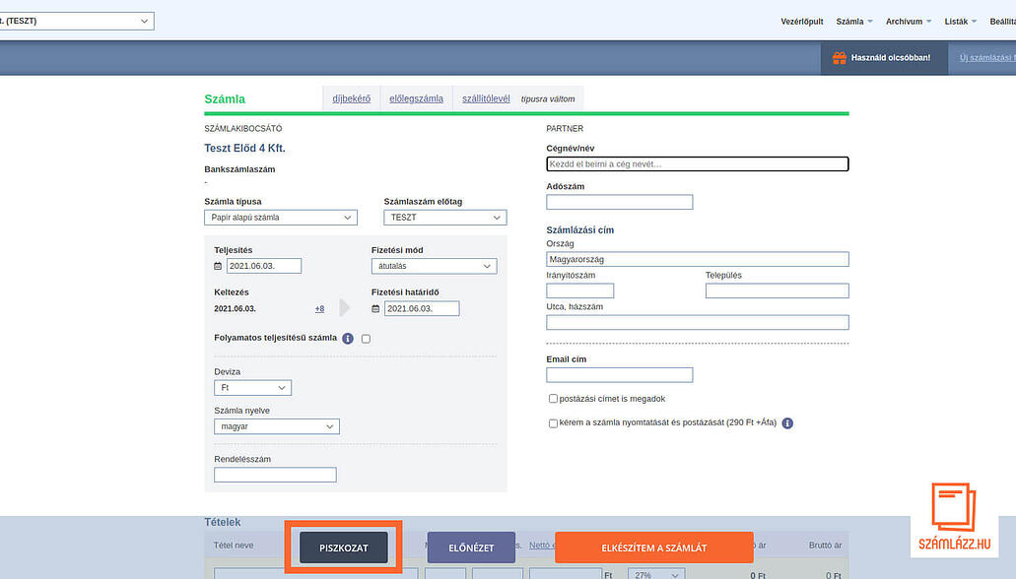Click info icon beside the postázás option

point(787,423)
